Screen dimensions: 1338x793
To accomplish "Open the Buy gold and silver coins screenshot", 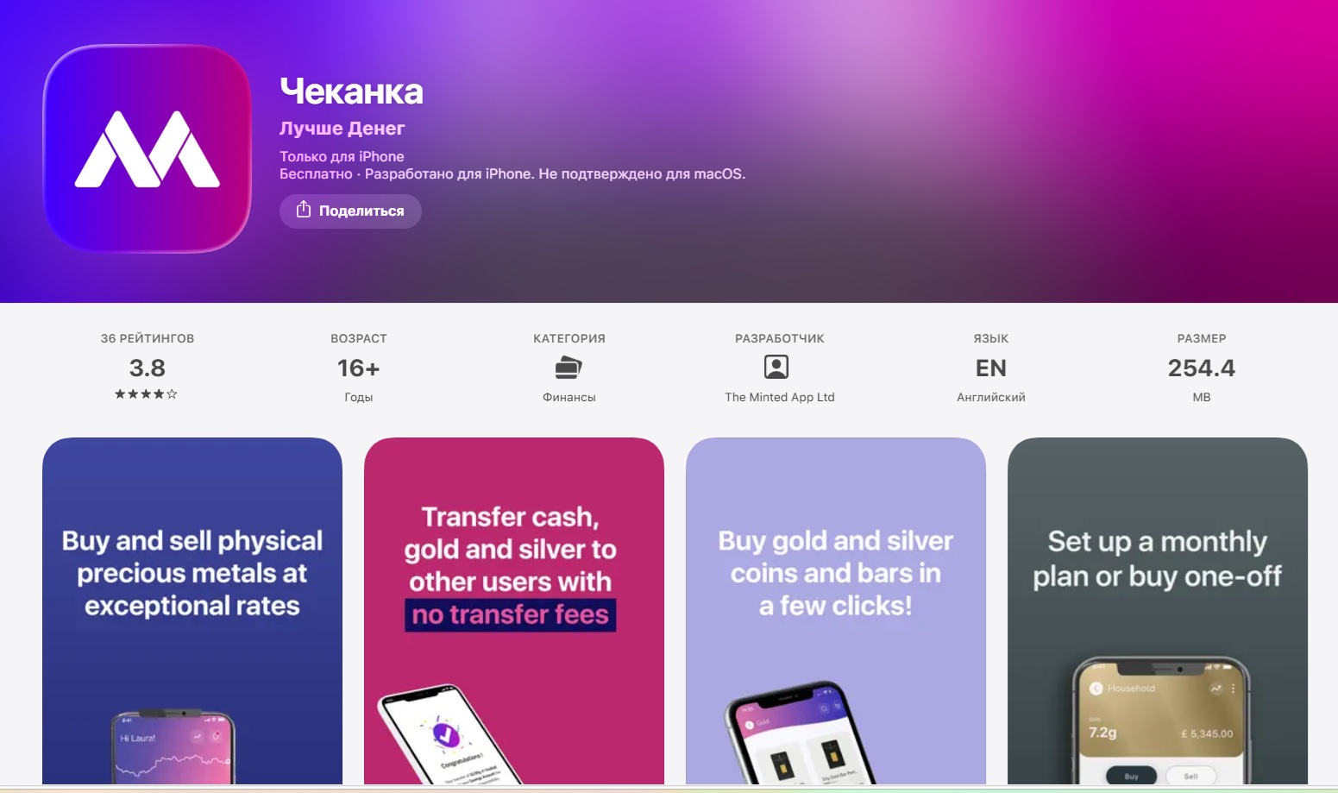I will 836,611.
